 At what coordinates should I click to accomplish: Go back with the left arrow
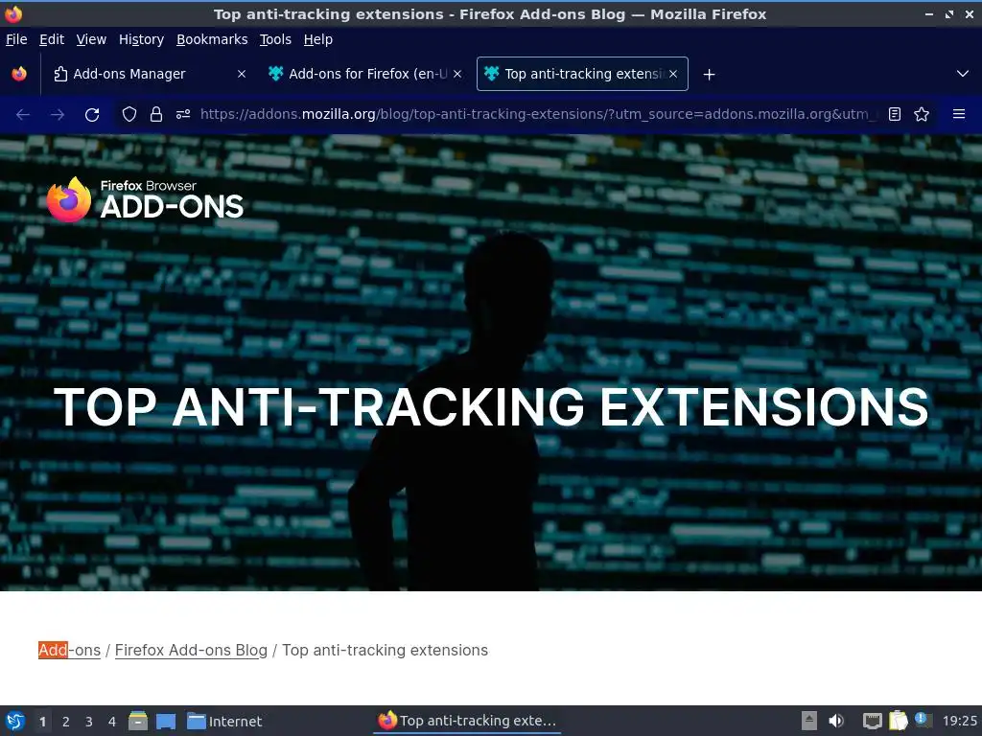pyautogui.click(x=23, y=115)
